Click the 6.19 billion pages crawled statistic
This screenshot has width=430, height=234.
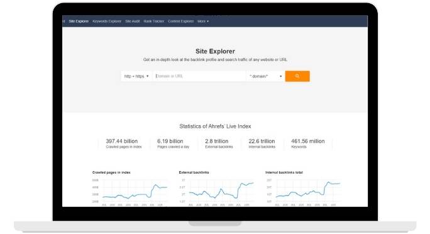click(x=173, y=143)
